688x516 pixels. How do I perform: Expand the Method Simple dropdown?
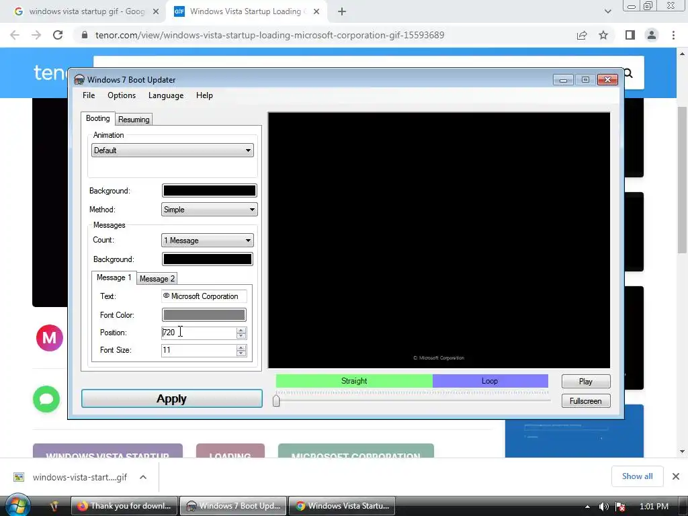pyautogui.click(x=210, y=210)
